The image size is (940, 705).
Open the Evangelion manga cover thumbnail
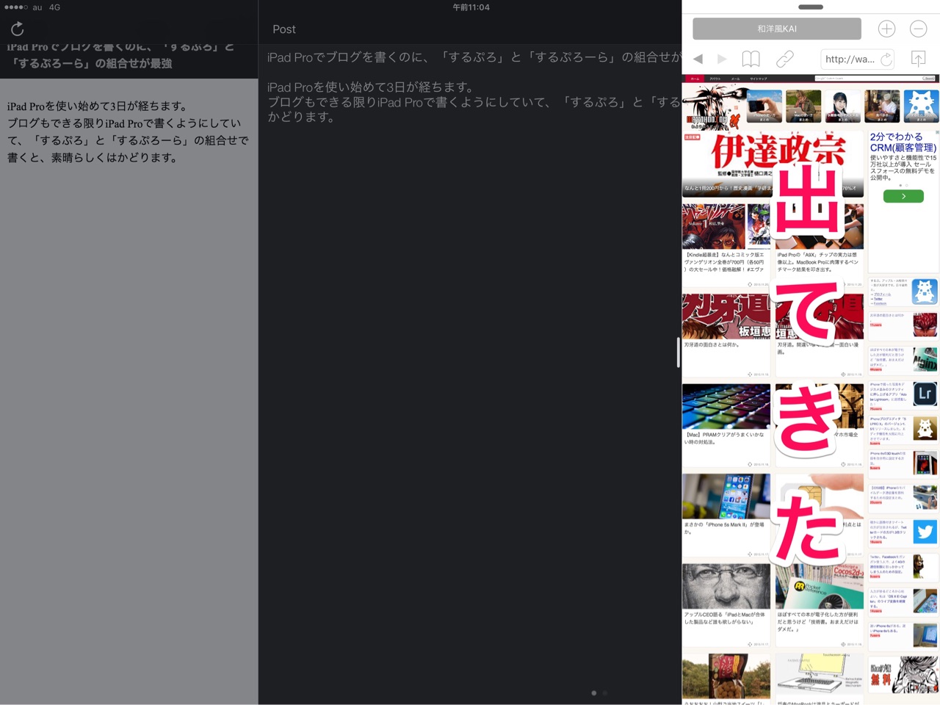tap(726, 226)
